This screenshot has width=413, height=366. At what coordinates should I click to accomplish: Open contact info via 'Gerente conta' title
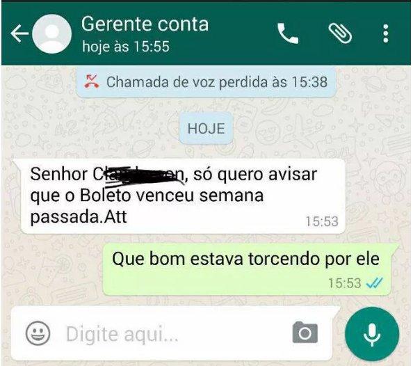(x=145, y=24)
